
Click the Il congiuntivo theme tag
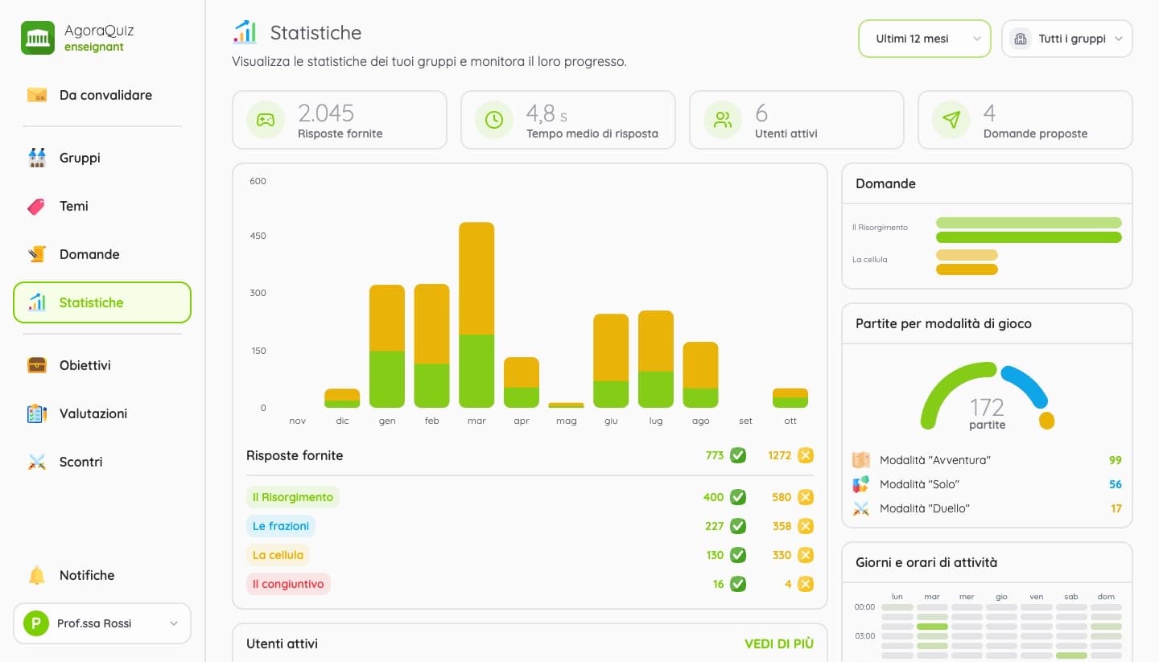(288, 584)
